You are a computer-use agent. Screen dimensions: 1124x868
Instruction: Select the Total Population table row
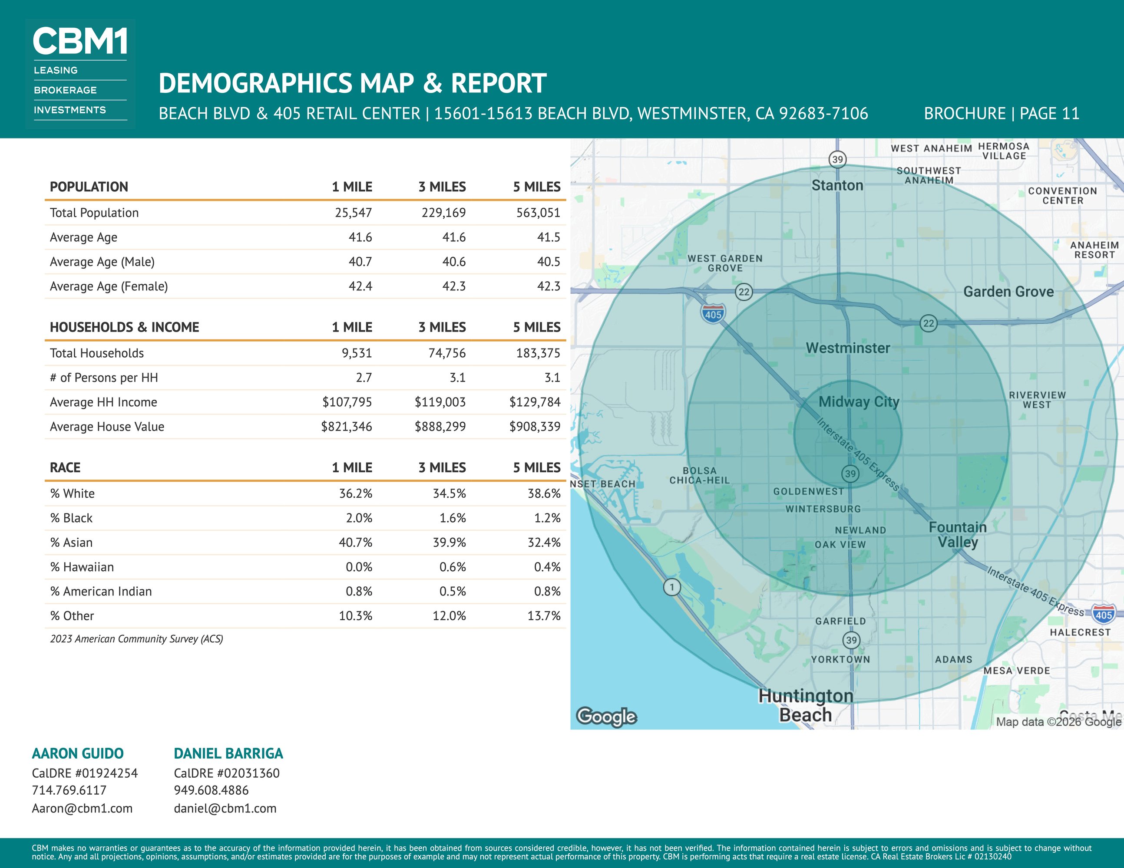(x=305, y=213)
